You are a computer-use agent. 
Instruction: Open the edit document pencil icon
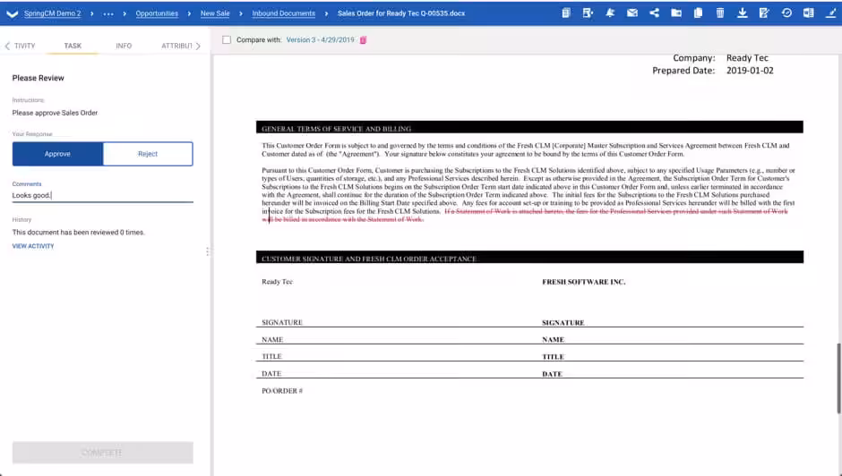[764, 13]
